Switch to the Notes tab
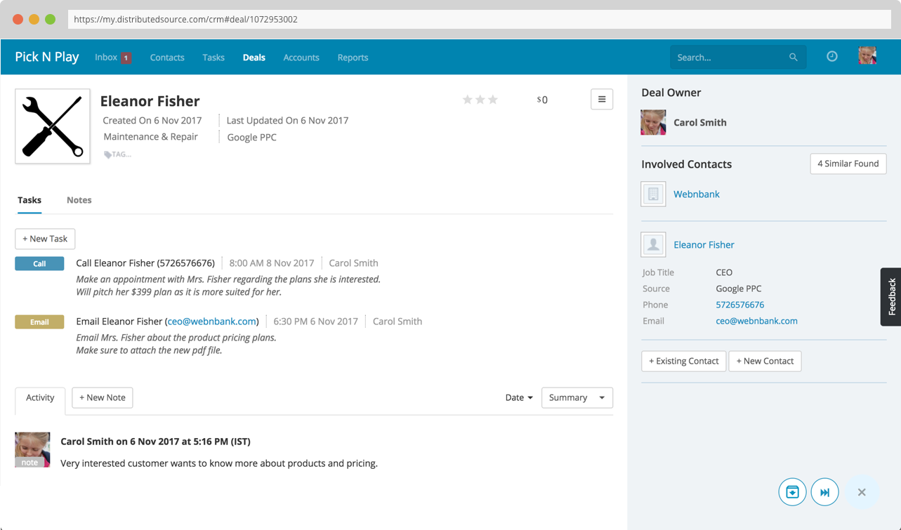Image resolution: width=901 pixels, height=530 pixels. click(x=79, y=200)
